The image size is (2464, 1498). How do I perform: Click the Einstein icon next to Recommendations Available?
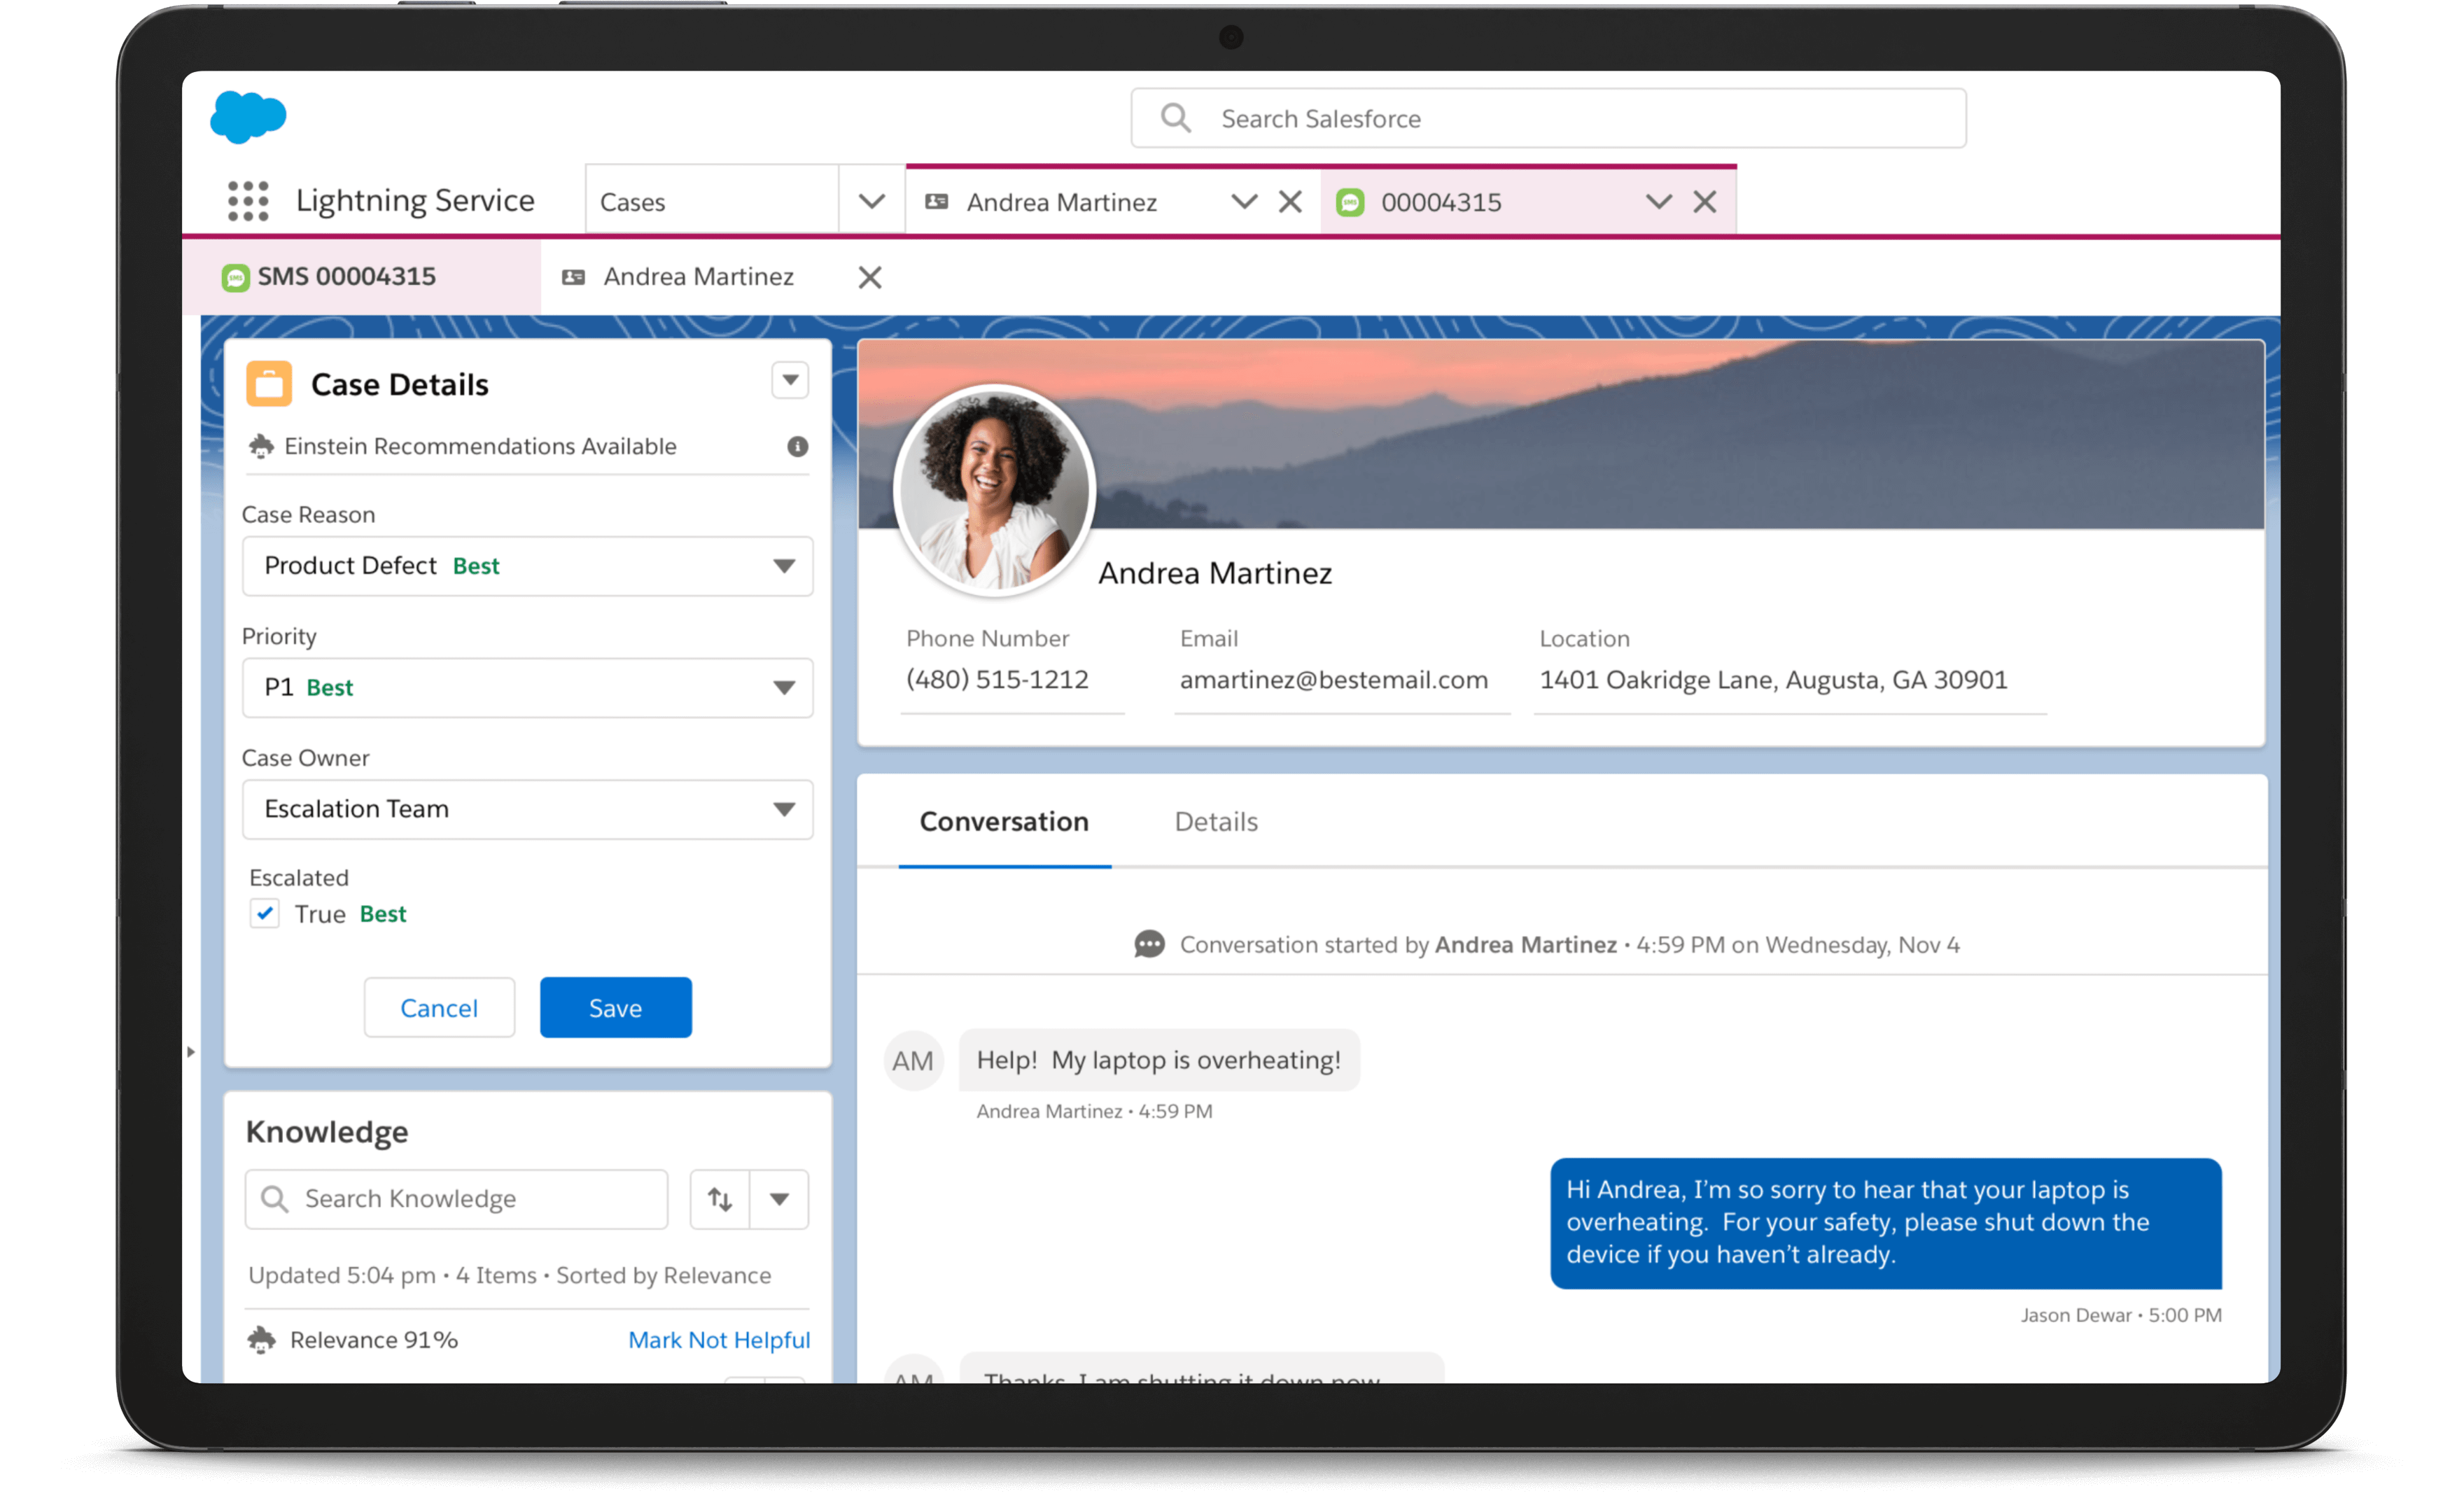pos(261,447)
